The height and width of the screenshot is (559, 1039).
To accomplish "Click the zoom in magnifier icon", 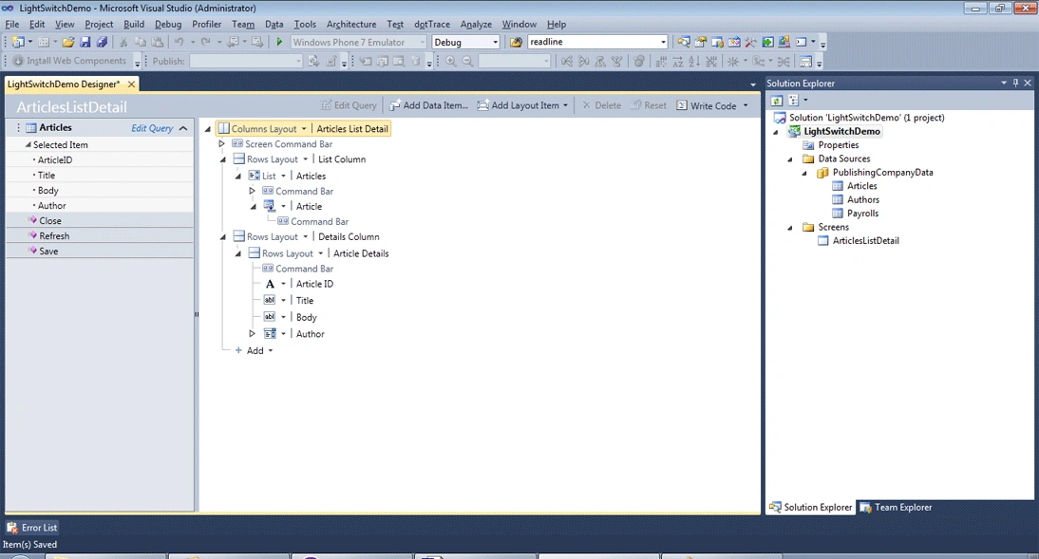I will (451, 61).
